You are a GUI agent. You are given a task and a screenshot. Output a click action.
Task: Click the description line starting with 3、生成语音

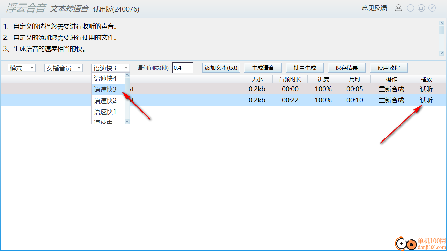coord(45,49)
